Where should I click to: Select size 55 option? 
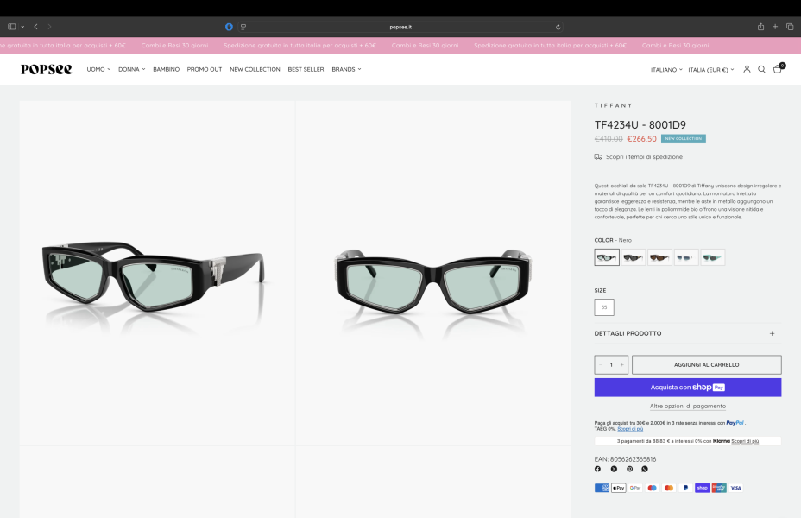coord(603,306)
